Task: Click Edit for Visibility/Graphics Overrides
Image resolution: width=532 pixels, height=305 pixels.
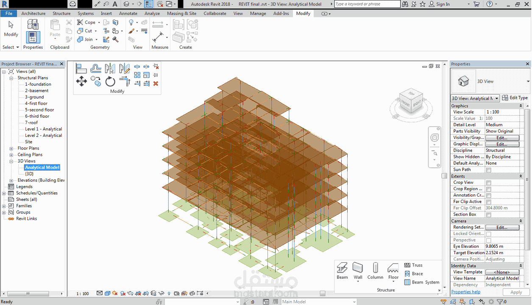Action: tap(502, 138)
